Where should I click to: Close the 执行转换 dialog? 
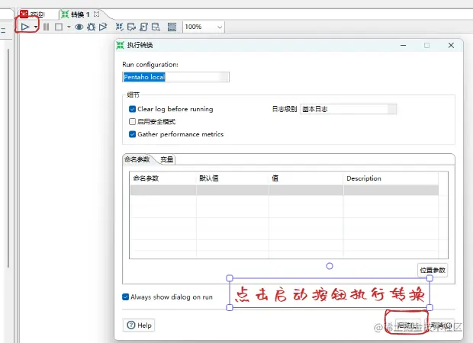coord(451,45)
